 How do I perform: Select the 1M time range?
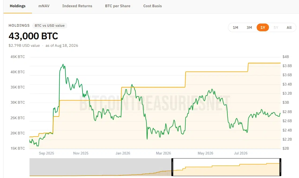(235, 28)
